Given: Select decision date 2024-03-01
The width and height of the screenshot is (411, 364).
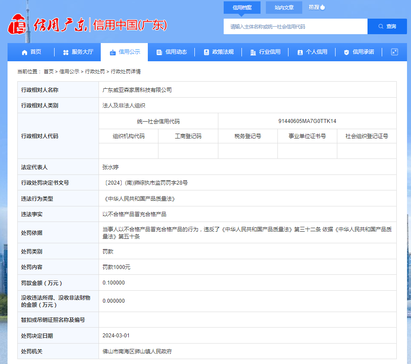Looking at the screenshot, I should [x=116, y=336].
